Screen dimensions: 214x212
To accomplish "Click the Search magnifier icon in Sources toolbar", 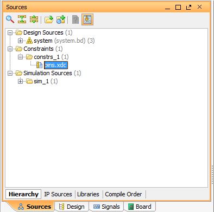I will click(10, 19).
